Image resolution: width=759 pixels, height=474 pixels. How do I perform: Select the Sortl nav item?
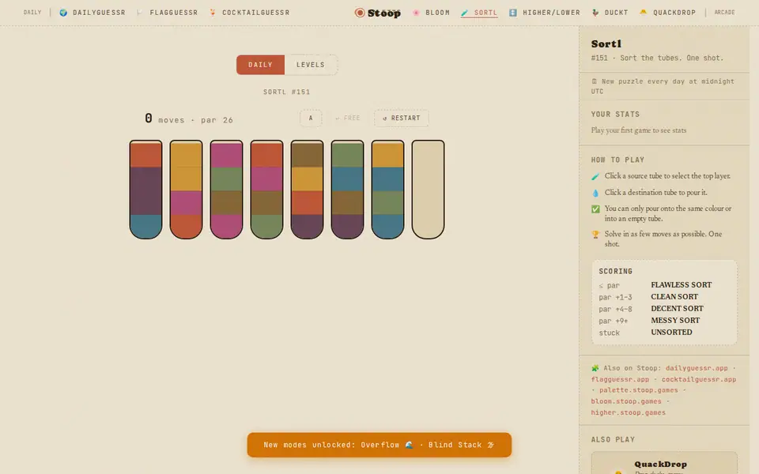479,13
